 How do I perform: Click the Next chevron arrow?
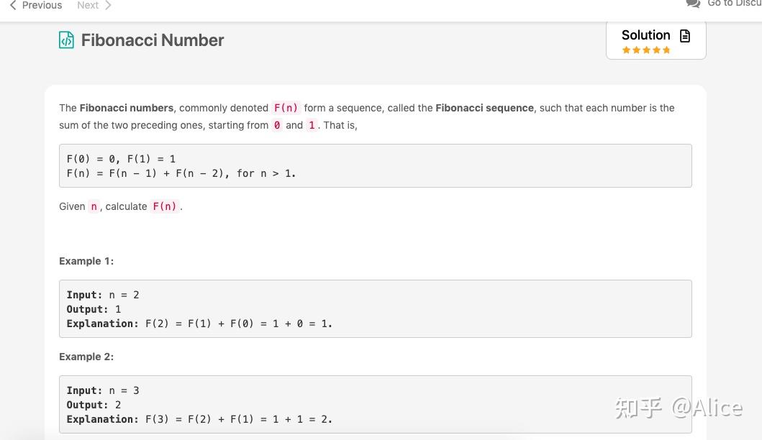pos(108,5)
